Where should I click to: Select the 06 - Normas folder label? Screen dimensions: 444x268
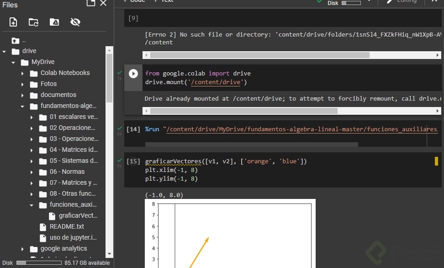coord(67,172)
